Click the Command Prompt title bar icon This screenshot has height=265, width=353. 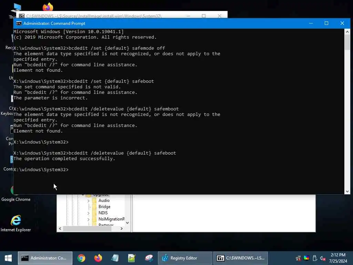(x=19, y=23)
